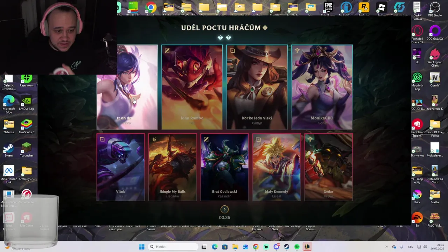The height and width of the screenshot is (252, 448).
Task: Open File Explorer from the taskbar
Action: click(x=235, y=247)
